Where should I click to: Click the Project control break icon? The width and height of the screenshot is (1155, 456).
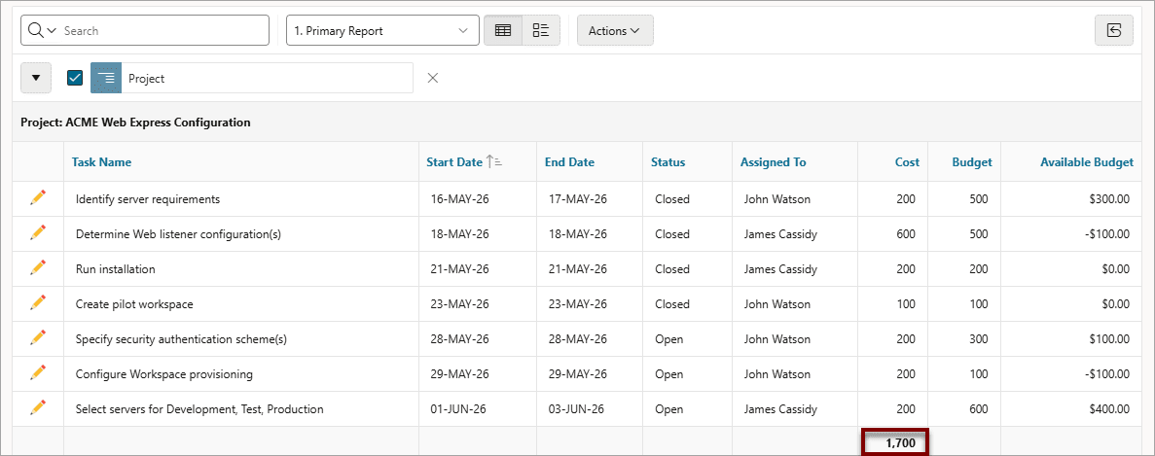tap(106, 78)
